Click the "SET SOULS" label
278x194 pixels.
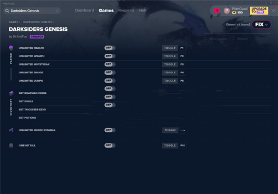[x=26, y=101]
